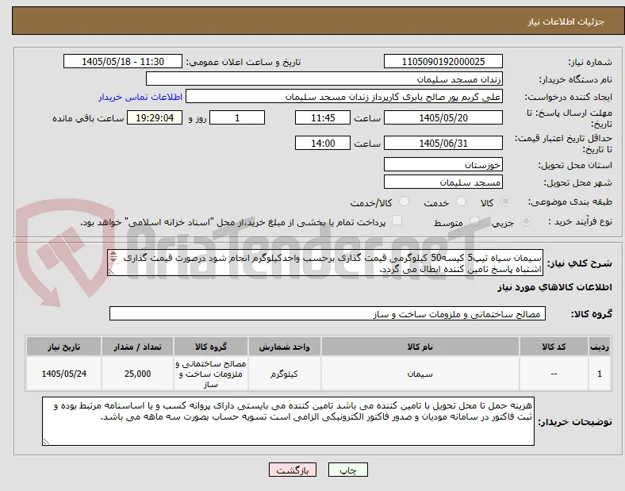This screenshot has width=625, height=491.
Task: Click the remaining time field 19:29:04
Action: click(x=155, y=118)
